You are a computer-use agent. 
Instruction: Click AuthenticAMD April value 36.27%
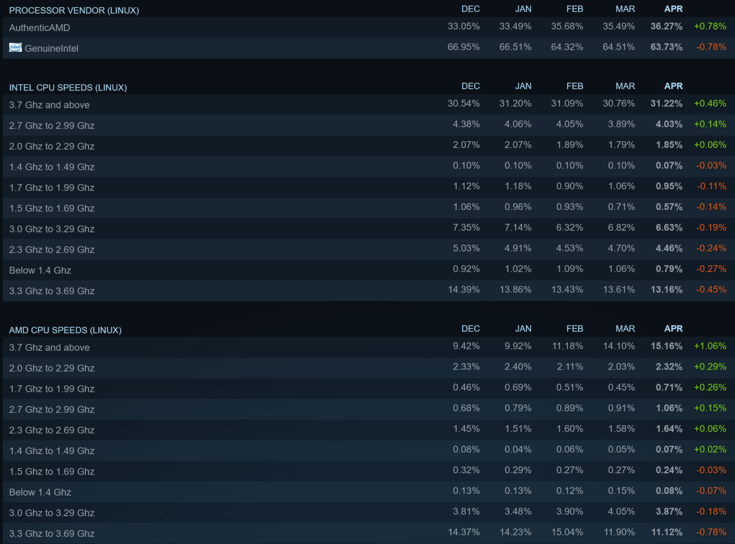(x=666, y=26)
